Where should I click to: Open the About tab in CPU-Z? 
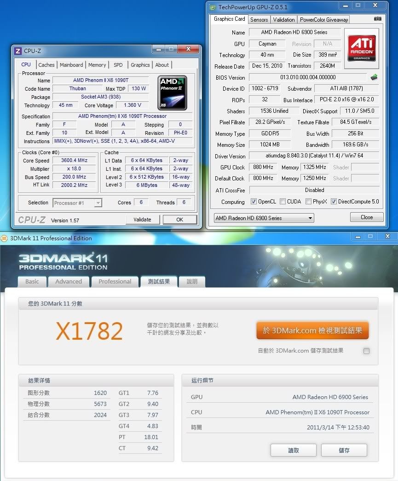[162, 65]
